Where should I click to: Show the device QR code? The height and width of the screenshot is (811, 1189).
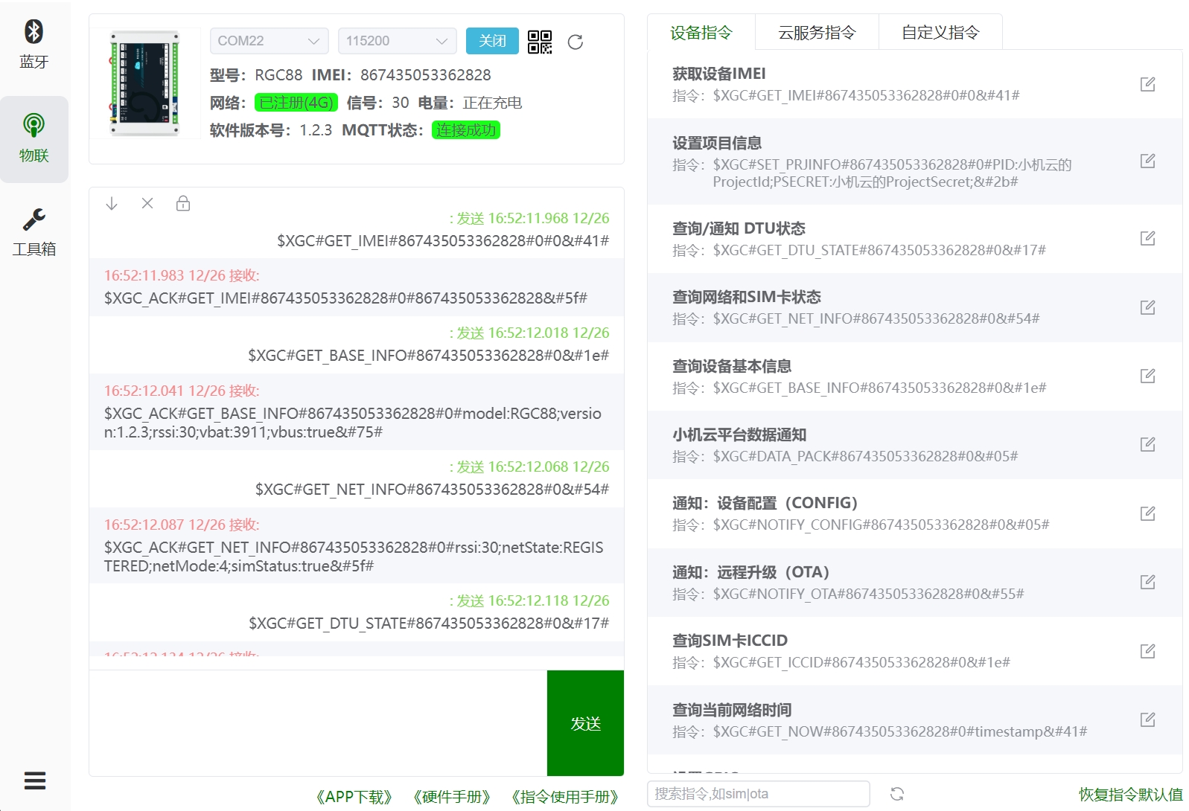click(x=540, y=42)
